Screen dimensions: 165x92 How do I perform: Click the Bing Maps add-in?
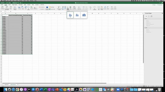coord(52,7)
